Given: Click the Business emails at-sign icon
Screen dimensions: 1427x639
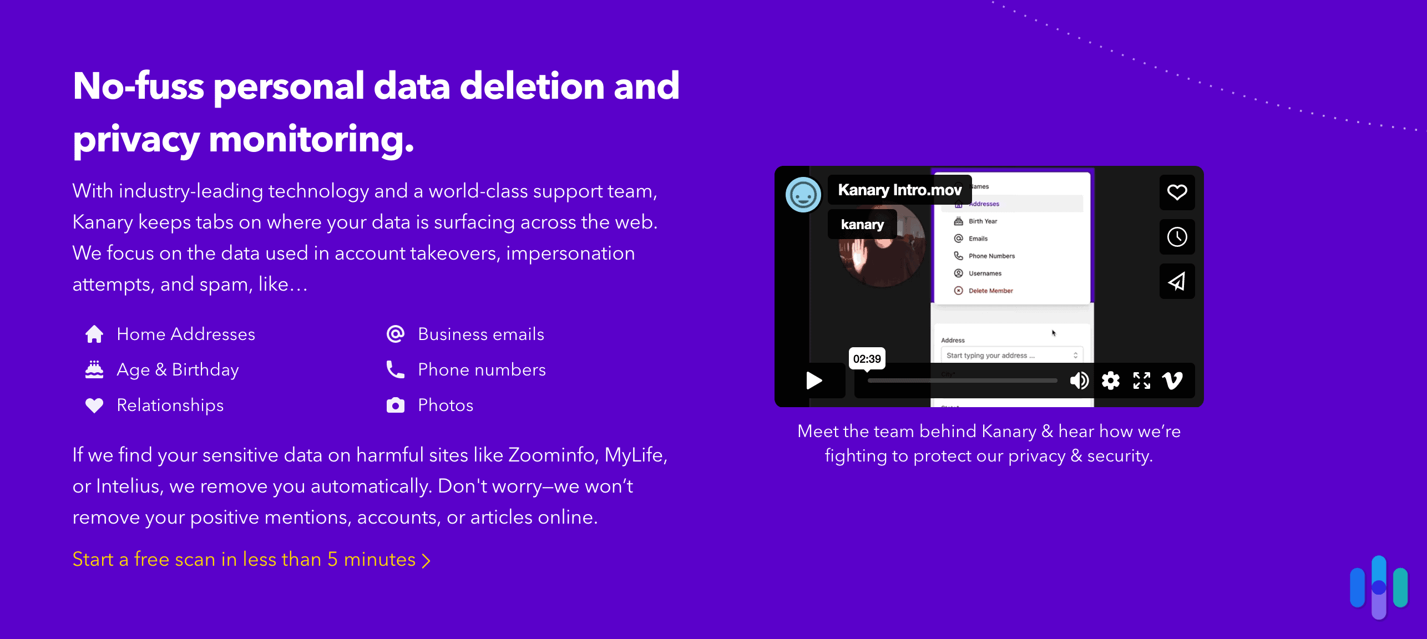Looking at the screenshot, I should tap(395, 334).
